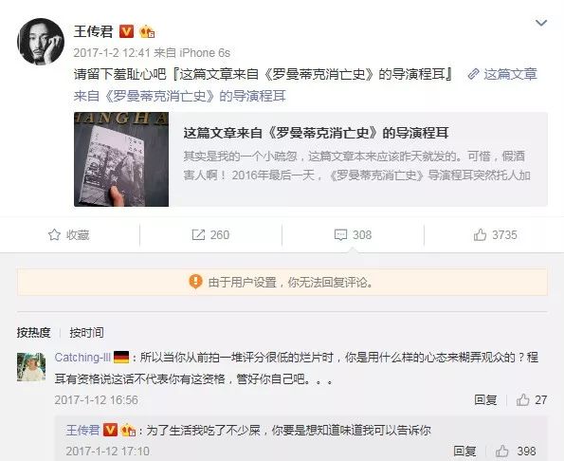
Task: Open article title 这篇文章来自《罗曼蒂克消亡史》的导演程耳
Action: (x=317, y=133)
